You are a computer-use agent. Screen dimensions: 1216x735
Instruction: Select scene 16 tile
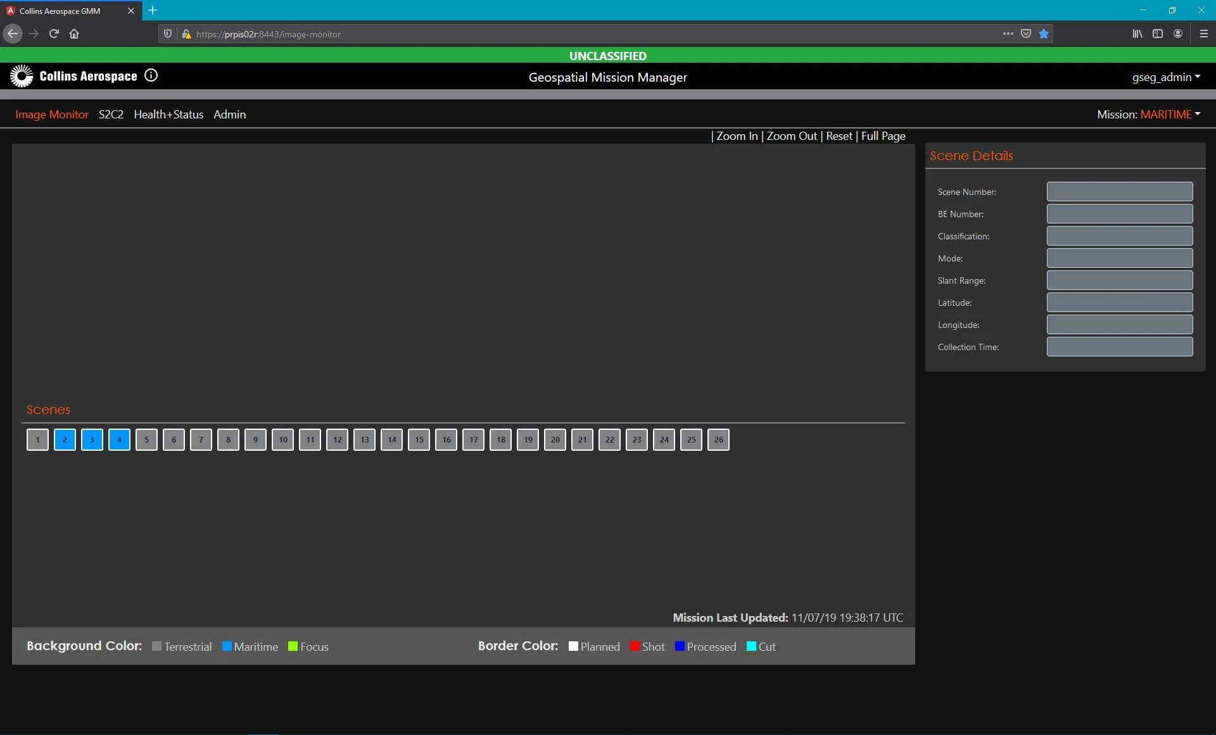[446, 440]
